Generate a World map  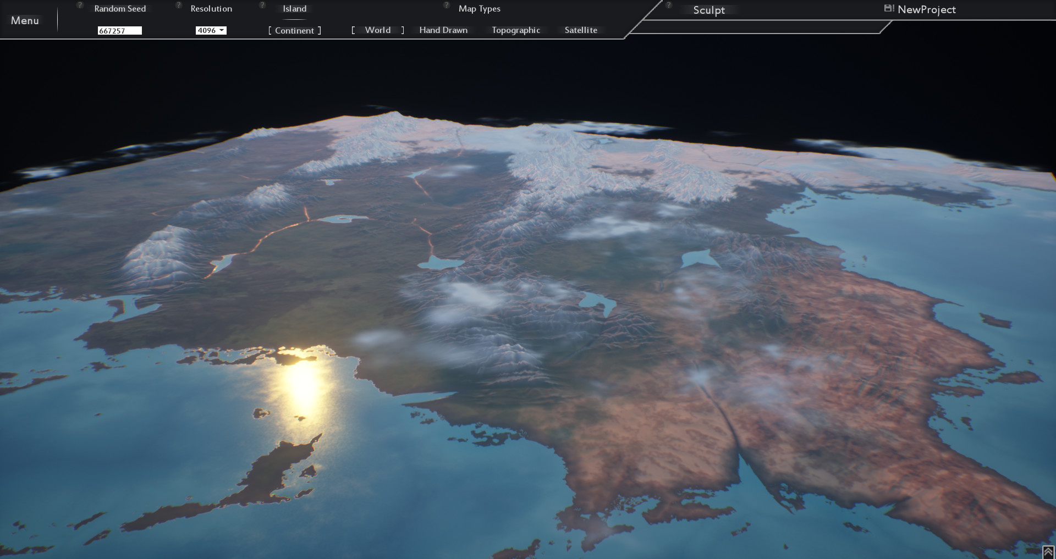377,30
